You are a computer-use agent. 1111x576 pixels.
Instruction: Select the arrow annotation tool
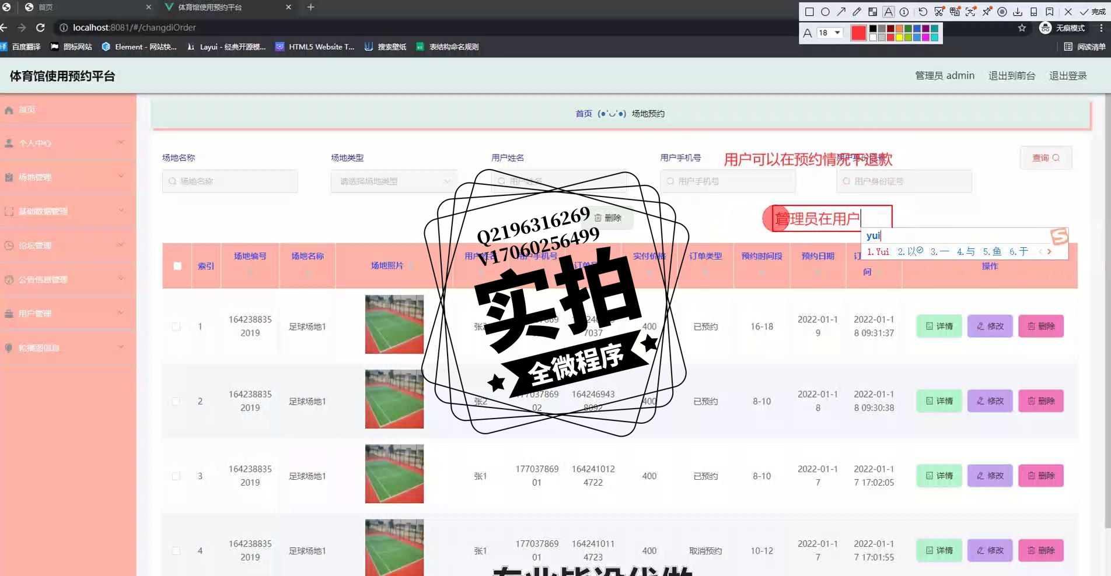[x=841, y=12]
